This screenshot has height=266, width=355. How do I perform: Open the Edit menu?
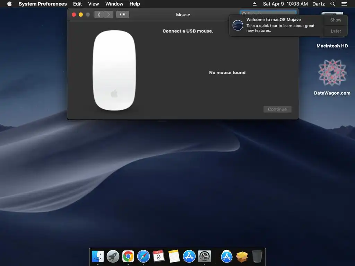pyautogui.click(x=77, y=4)
